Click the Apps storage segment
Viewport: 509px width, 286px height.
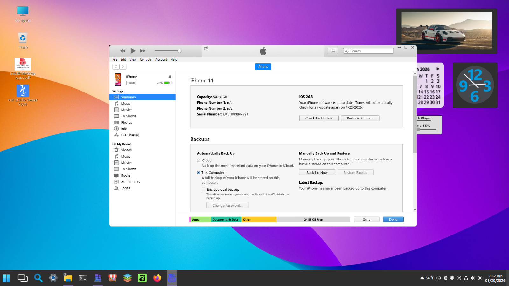pos(200,220)
